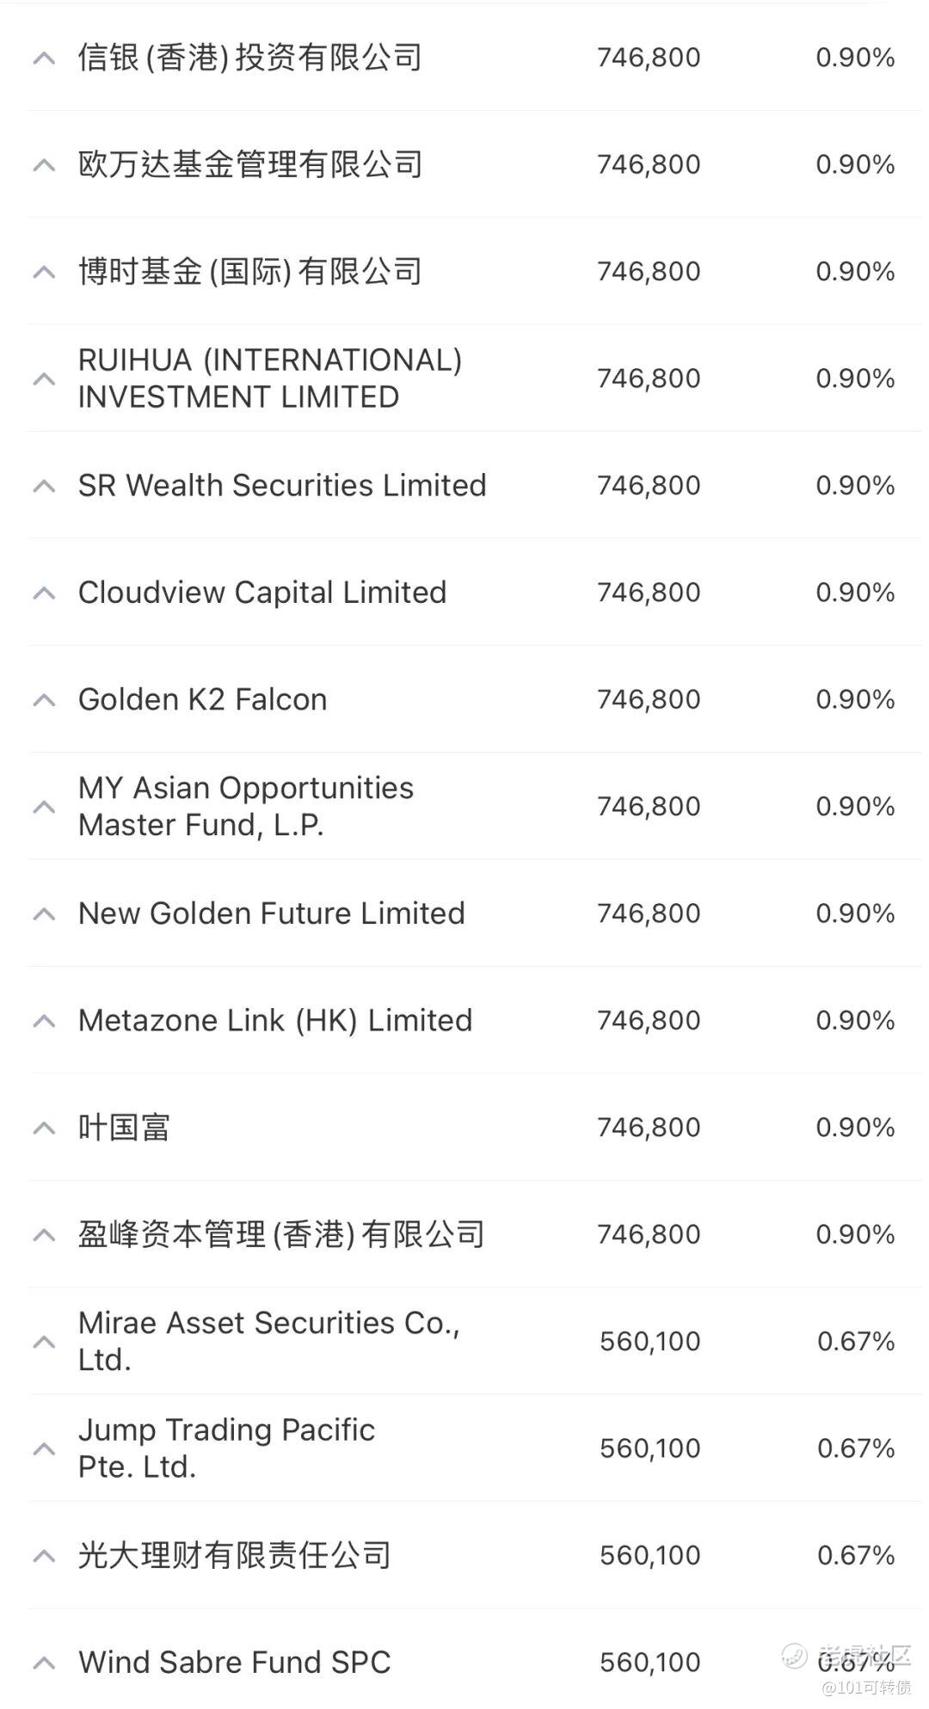Image resolution: width=929 pixels, height=1709 pixels.
Task: Toggle Jump Trading Pacific Pte. Ltd. chevron
Action: click(x=44, y=1450)
